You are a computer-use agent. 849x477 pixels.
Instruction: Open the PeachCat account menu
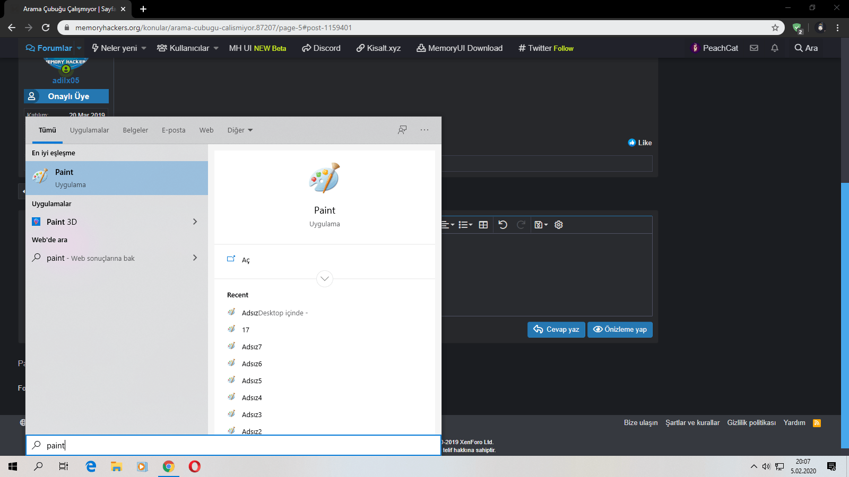[x=714, y=48]
